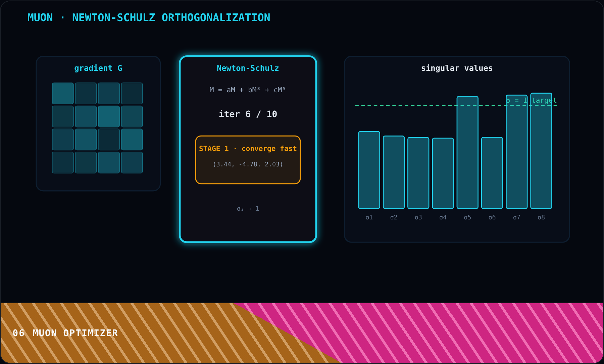This screenshot has height=364, width=604.
Task: Select the "singular values" chart heading
Action: coord(457,68)
